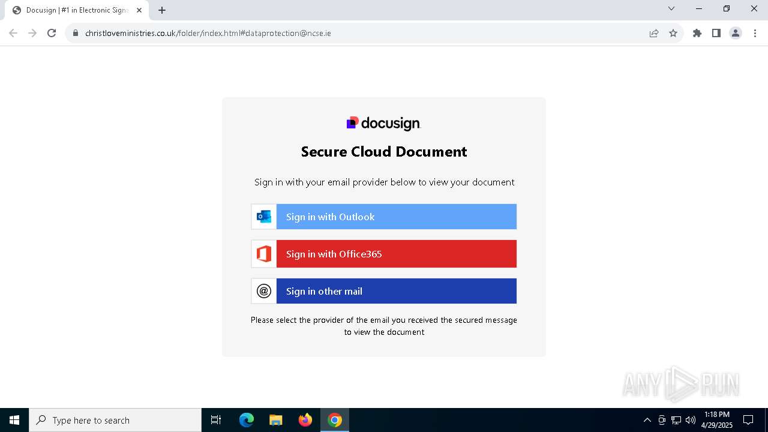Reload the page with the refresh icon
The height and width of the screenshot is (432, 768).
click(x=52, y=33)
